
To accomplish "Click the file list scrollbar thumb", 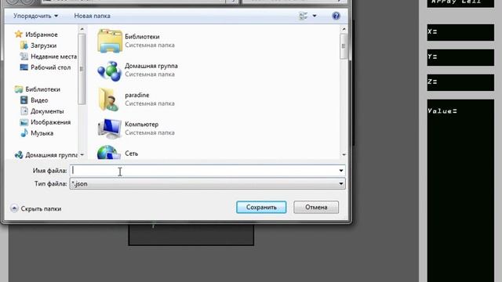I will (x=344, y=46).
